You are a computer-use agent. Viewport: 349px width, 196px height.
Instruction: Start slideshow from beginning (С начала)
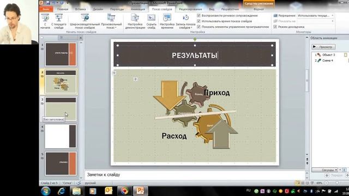click(x=45, y=21)
